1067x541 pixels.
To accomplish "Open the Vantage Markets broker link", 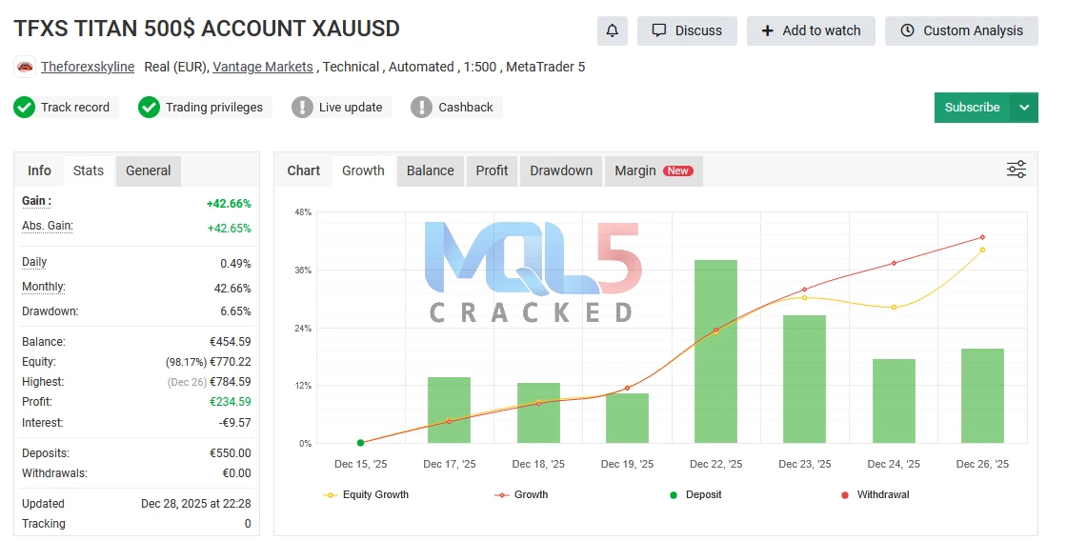I will click(263, 68).
